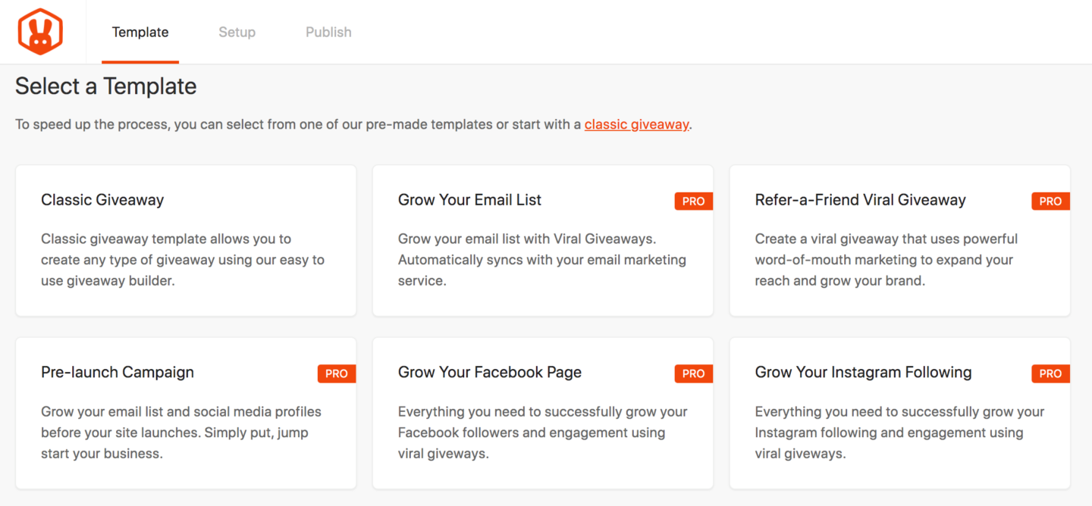Choose the Grow Your Email List template
Screen dimensions: 1092x506
pos(543,240)
